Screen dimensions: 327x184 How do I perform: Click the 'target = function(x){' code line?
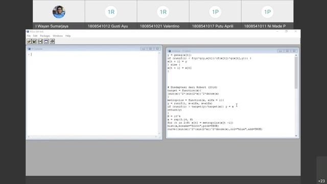(x=184, y=90)
